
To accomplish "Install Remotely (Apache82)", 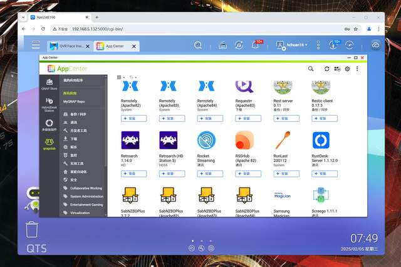I will [133, 118].
